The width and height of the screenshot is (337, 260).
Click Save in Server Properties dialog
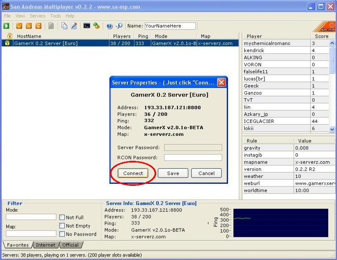click(x=173, y=173)
